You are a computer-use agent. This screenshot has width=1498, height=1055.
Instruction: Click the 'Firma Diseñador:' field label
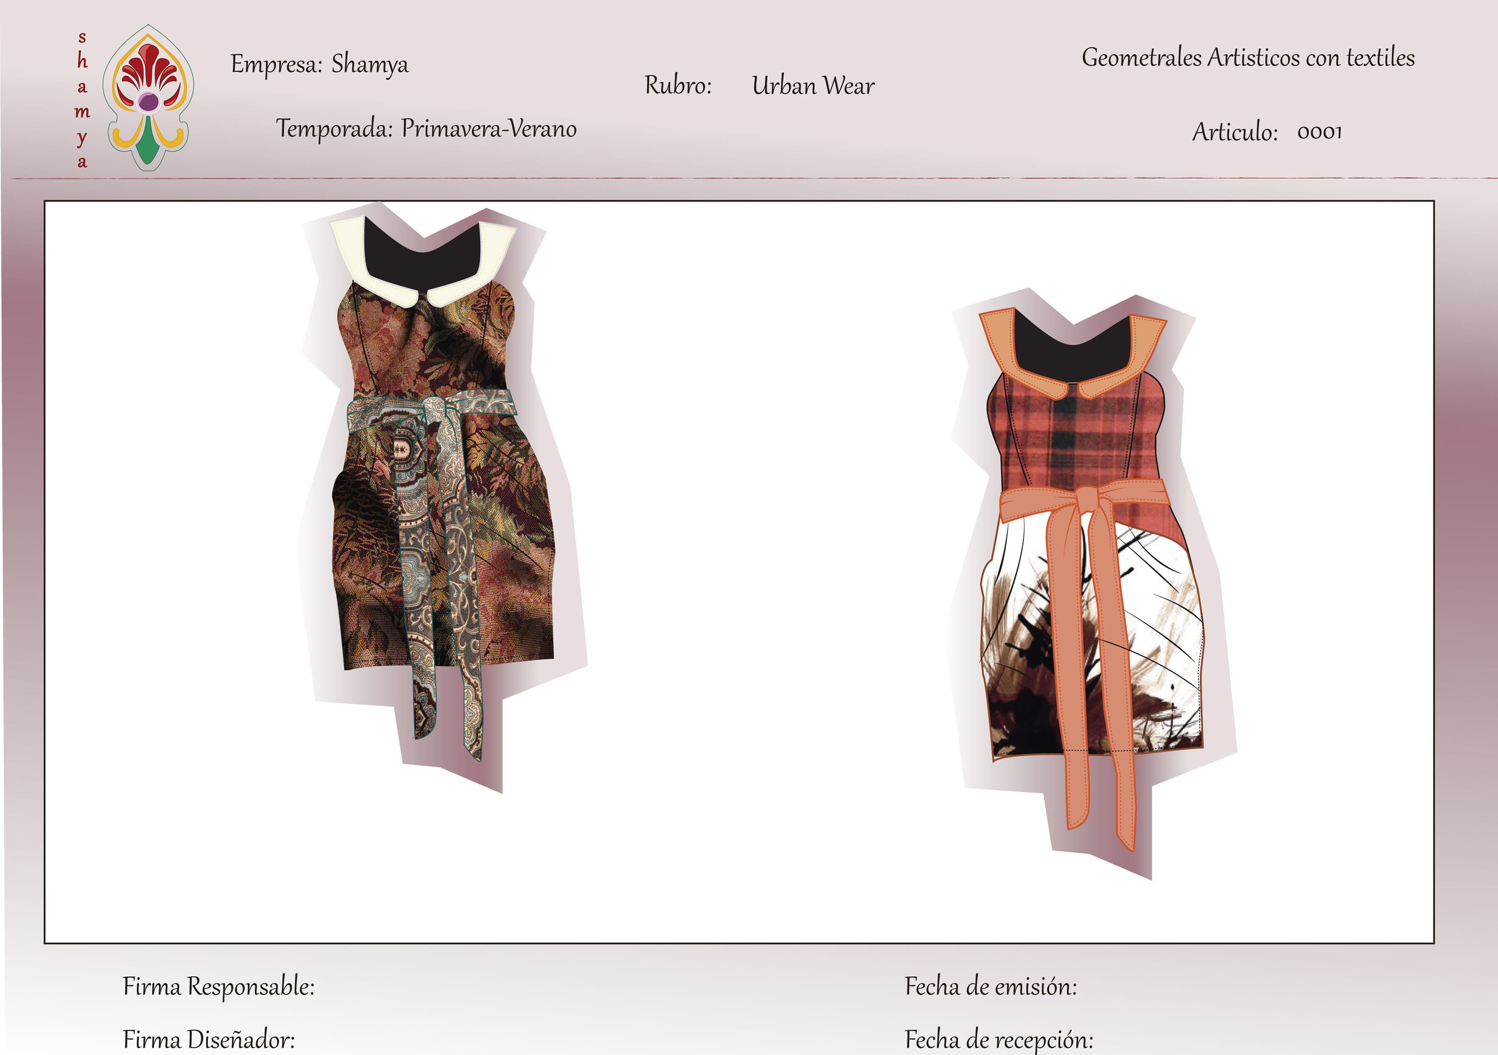pos(209,1039)
